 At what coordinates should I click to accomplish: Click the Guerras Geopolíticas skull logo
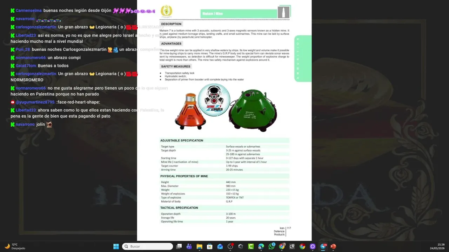[214, 100]
